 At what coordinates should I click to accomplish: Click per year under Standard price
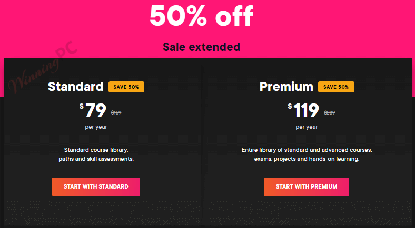[96, 127]
